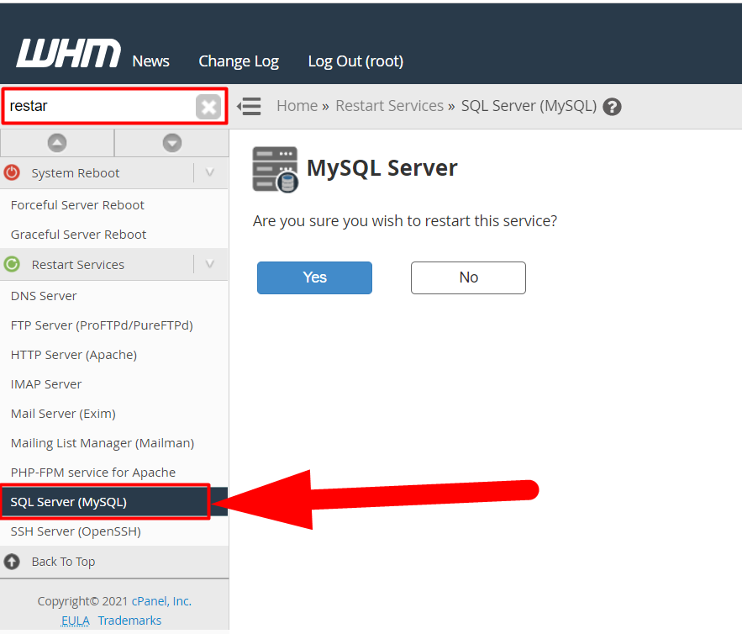This screenshot has width=742, height=634.
Task: Select HTTP Server (Apache)
Action: click(74, 355)
